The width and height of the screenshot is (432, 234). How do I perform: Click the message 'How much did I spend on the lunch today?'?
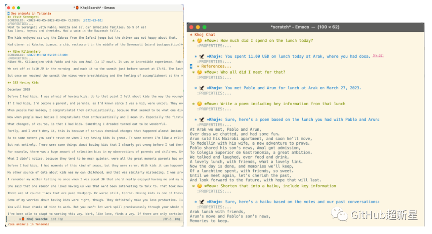pyautogui.click(x=267, y=41)
